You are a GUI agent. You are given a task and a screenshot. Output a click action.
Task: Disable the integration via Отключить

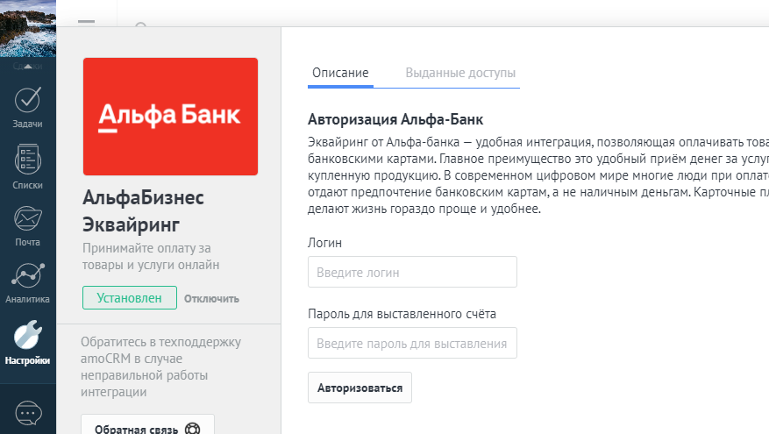[x=211, y=299]
